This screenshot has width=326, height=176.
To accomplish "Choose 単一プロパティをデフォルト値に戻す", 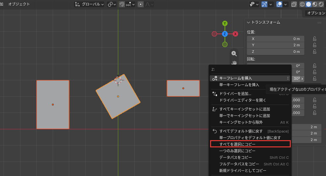I will 250,138.
